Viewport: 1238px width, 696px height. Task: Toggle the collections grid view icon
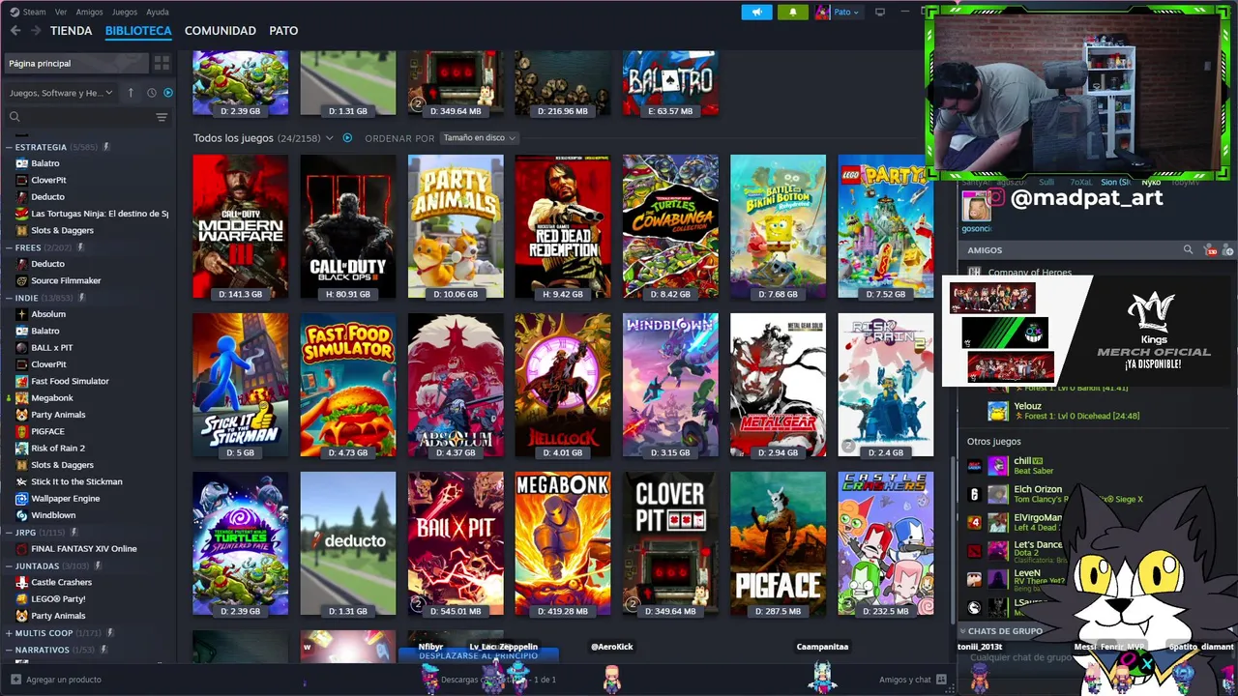coord(162,63)
